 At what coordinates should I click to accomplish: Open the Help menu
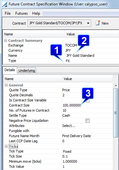(x=36, y=13)
